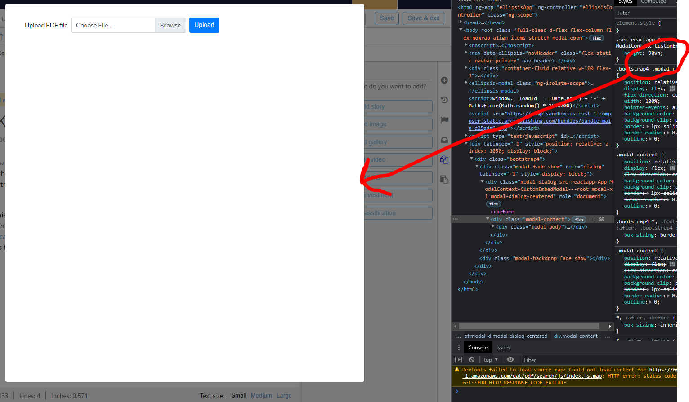Click the Save & exit button
The width and height of the screenshot is (689, 402).
pos(423,18)
